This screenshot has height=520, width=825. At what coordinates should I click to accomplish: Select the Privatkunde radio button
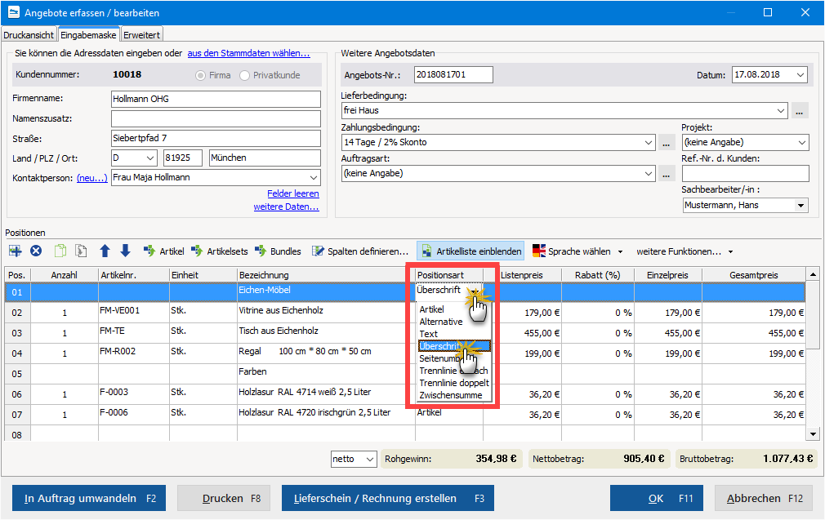(244, 75)
